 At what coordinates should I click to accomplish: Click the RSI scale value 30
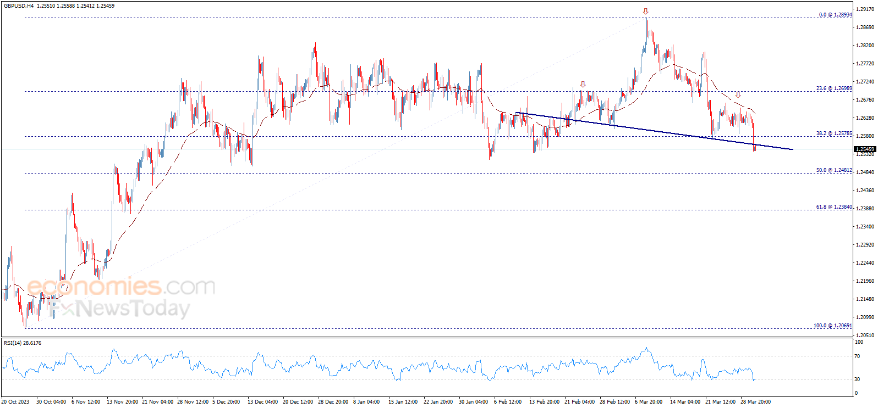(x=857, y=379)
